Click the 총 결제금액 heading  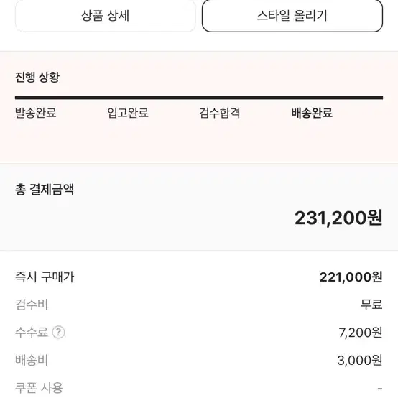[x=45, y=190]
